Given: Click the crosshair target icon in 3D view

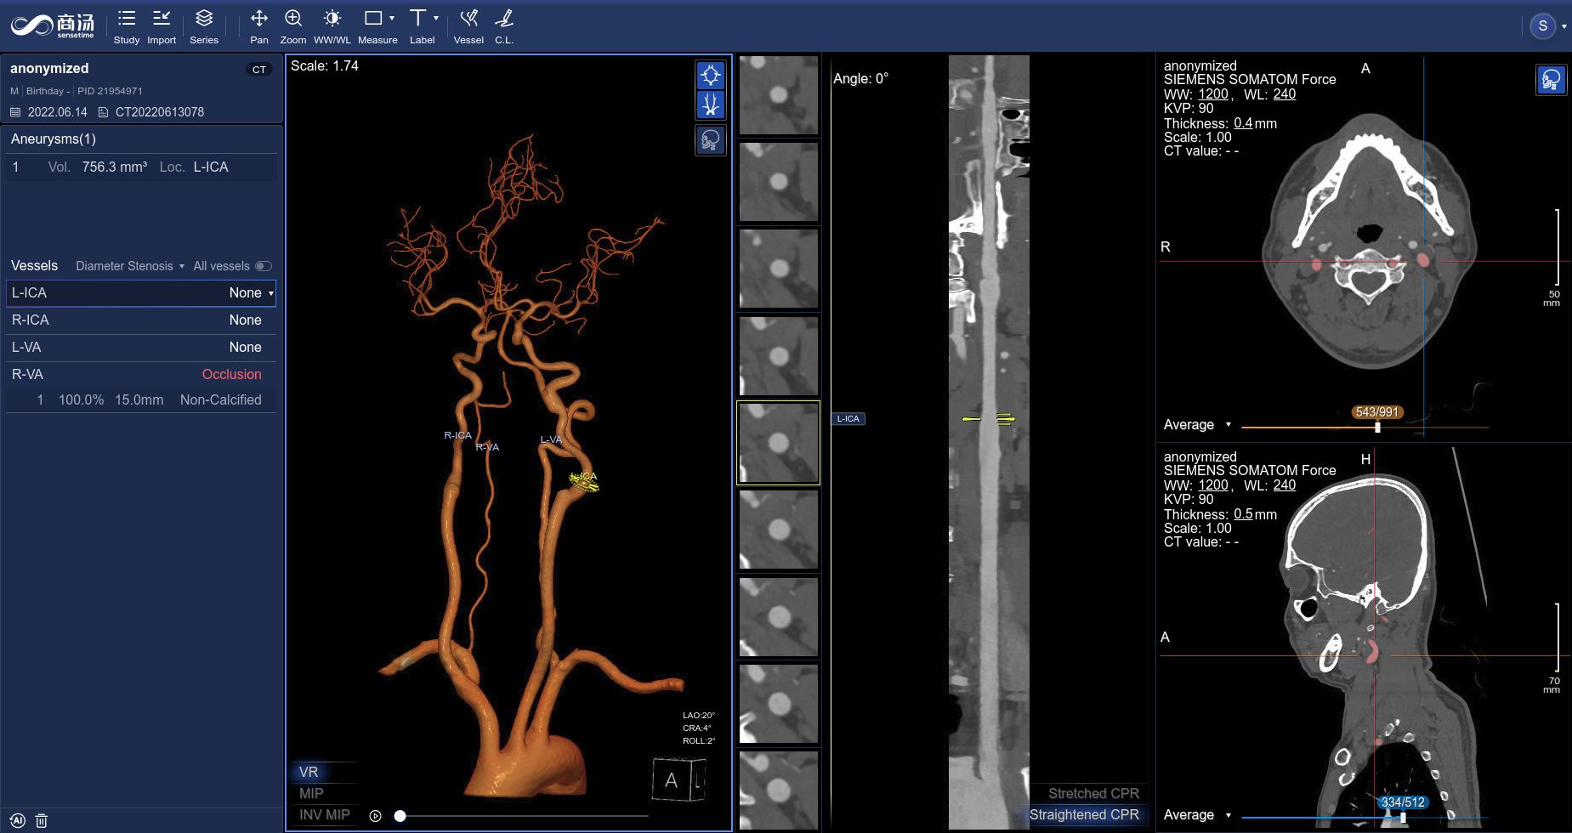Looking at the screenshot, I should click(x=711, y=76).
